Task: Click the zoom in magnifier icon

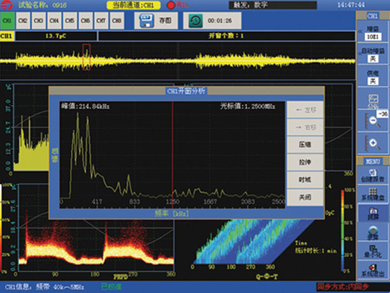Action: [372, 141]
